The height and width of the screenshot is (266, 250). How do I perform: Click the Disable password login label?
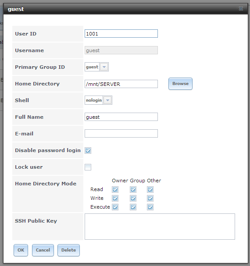pyautogui.click(x=48, y=150)
